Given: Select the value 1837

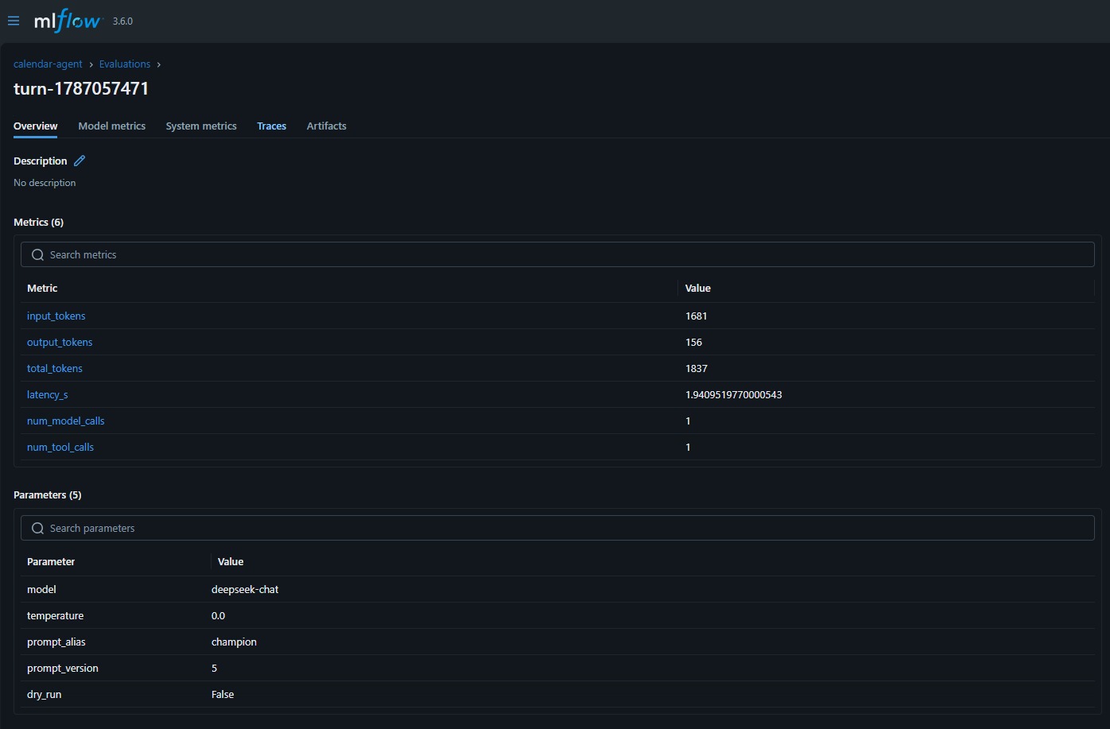Looking at the screenshot, I should [697, 368].
